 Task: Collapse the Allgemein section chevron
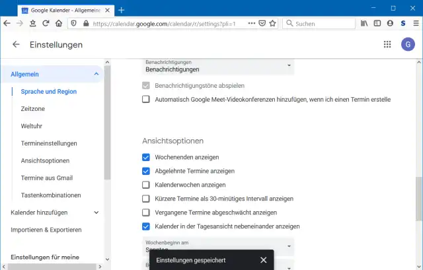pyautogui.click(x=96, y=74)
